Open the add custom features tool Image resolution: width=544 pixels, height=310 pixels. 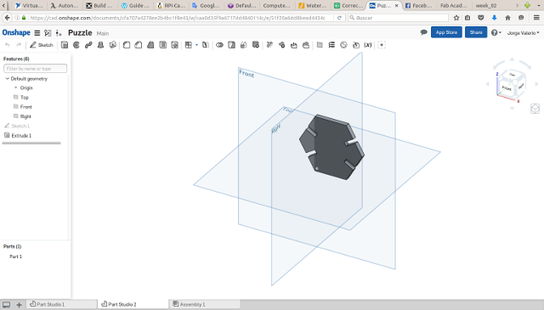(382, 45)
